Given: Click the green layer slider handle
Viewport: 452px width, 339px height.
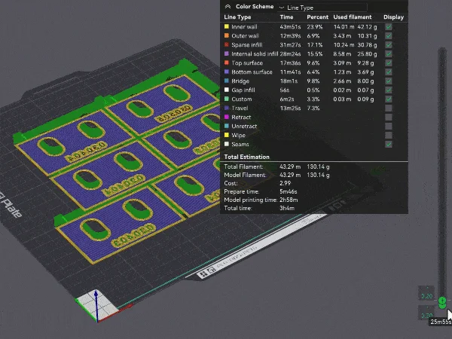Looking at the screenshot, I should [x=442, y=302].
